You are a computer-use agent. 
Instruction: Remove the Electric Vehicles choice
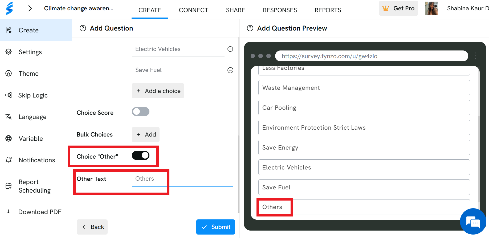coord(230,49)
